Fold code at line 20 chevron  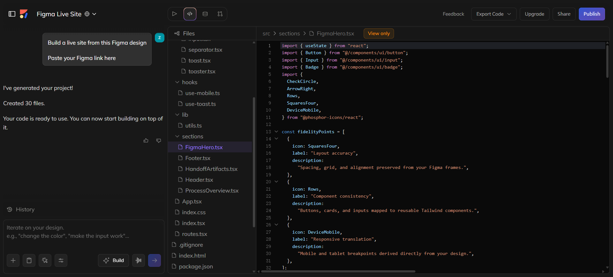click(276, 182)
